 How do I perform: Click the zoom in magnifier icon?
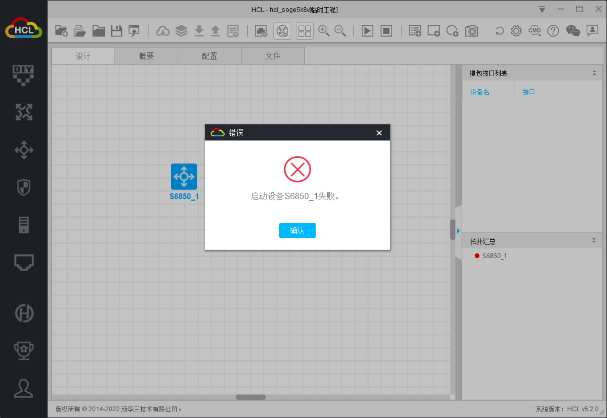point(324,31)
